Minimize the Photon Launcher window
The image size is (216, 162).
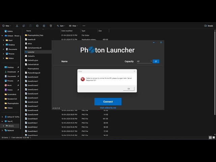[154, 43]
